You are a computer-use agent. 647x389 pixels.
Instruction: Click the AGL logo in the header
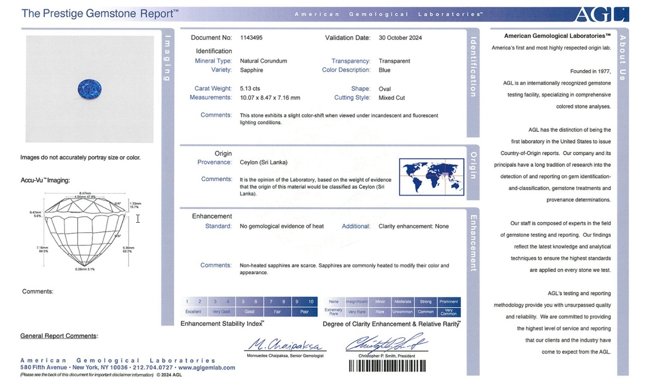click(x=602, y=14)
